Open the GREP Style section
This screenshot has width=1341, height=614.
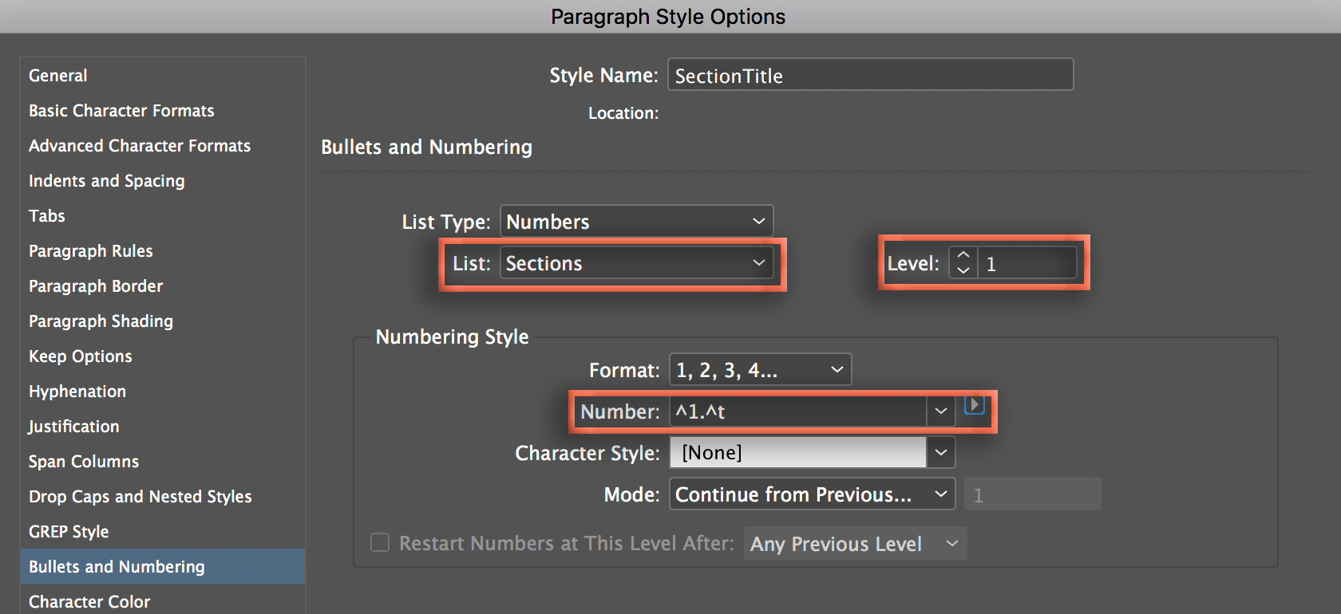coord(69,532)
